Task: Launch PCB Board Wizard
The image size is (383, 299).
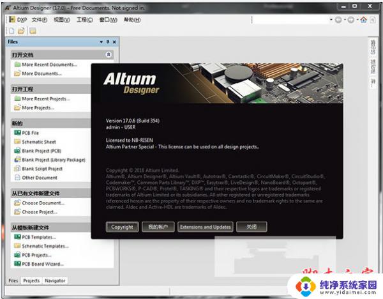Action: coord(43,264)
